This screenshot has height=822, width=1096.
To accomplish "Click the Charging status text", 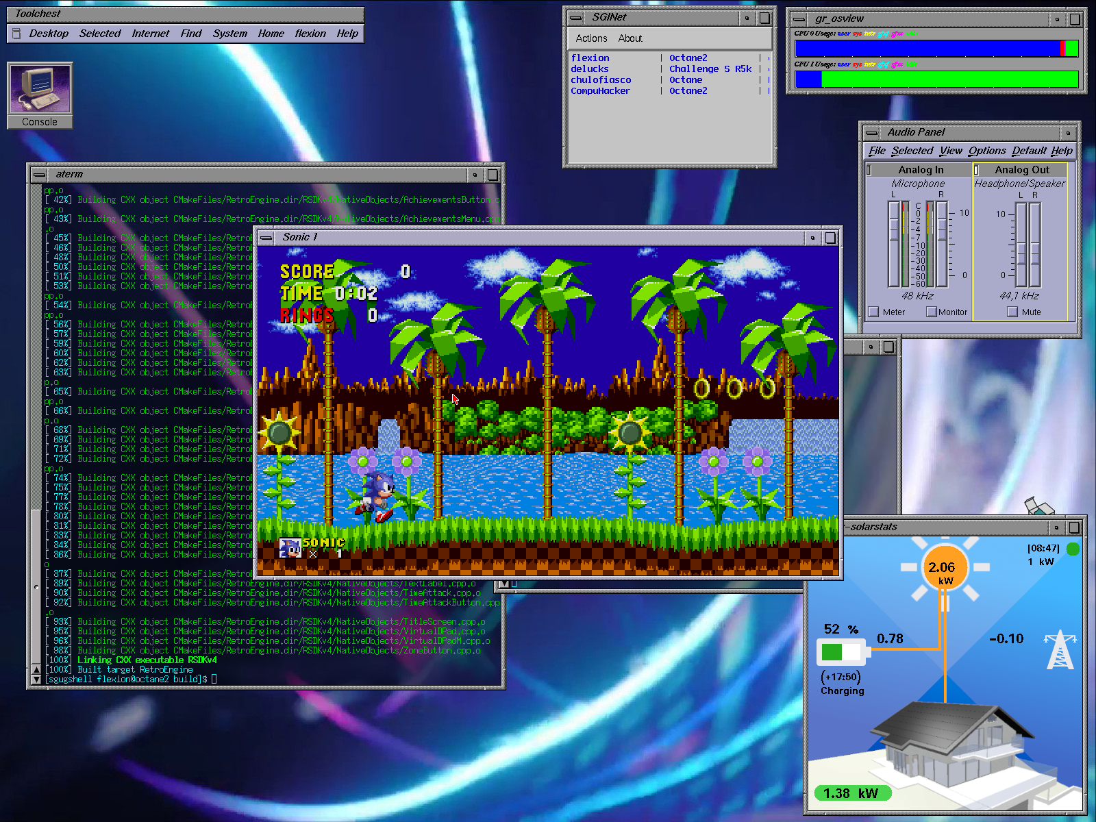I will pos(843,691).
